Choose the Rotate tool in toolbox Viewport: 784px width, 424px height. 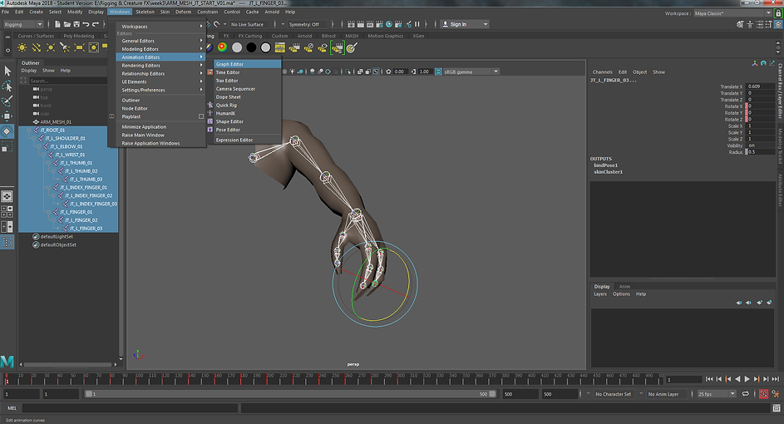coord(7,131)
